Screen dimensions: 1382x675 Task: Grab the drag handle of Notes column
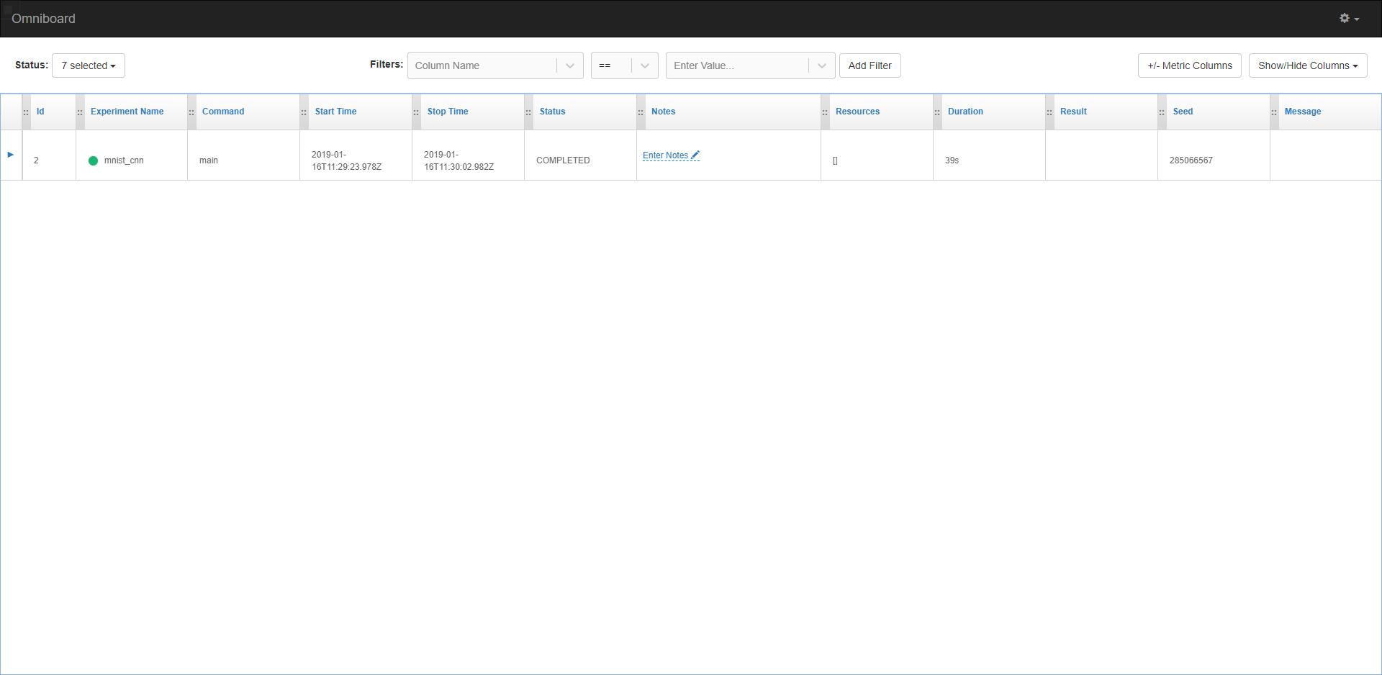(641, 112)
